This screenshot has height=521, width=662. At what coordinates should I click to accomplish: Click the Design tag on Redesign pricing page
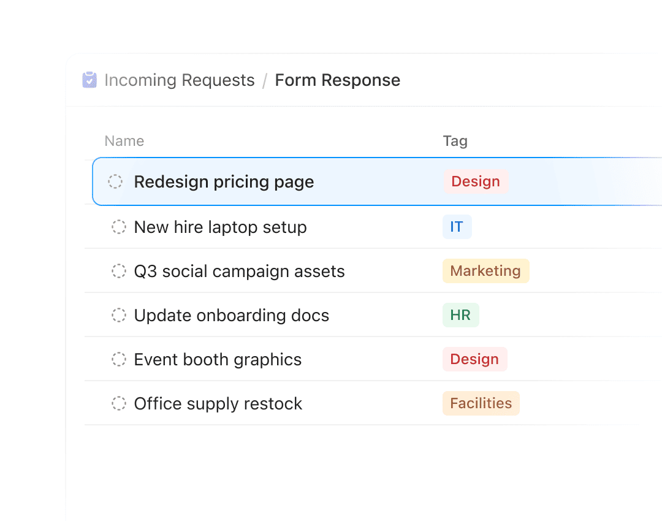476,181
